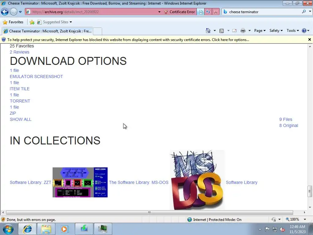313x235 pixels.
Task: Expand the Print options dropdown arrow
Action: point(249,31)
